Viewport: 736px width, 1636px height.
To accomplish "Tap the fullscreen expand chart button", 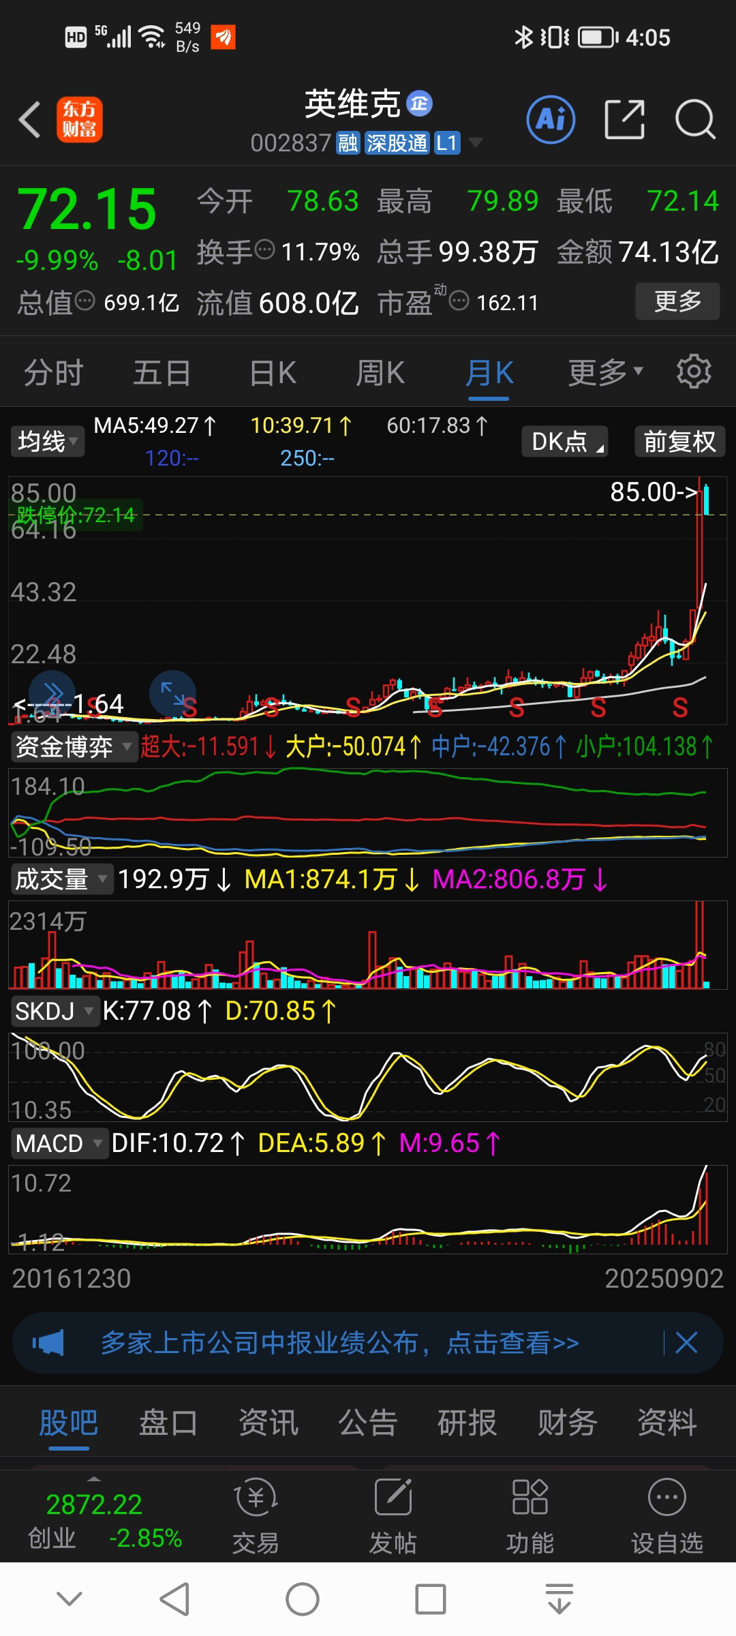I will click(172, 693).
